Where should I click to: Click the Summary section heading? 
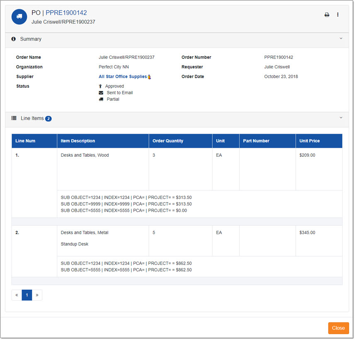pos(31,39)
